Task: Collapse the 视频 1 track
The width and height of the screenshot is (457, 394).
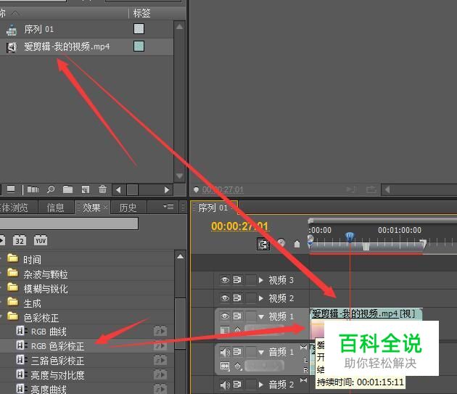Action: click(261, 316)
